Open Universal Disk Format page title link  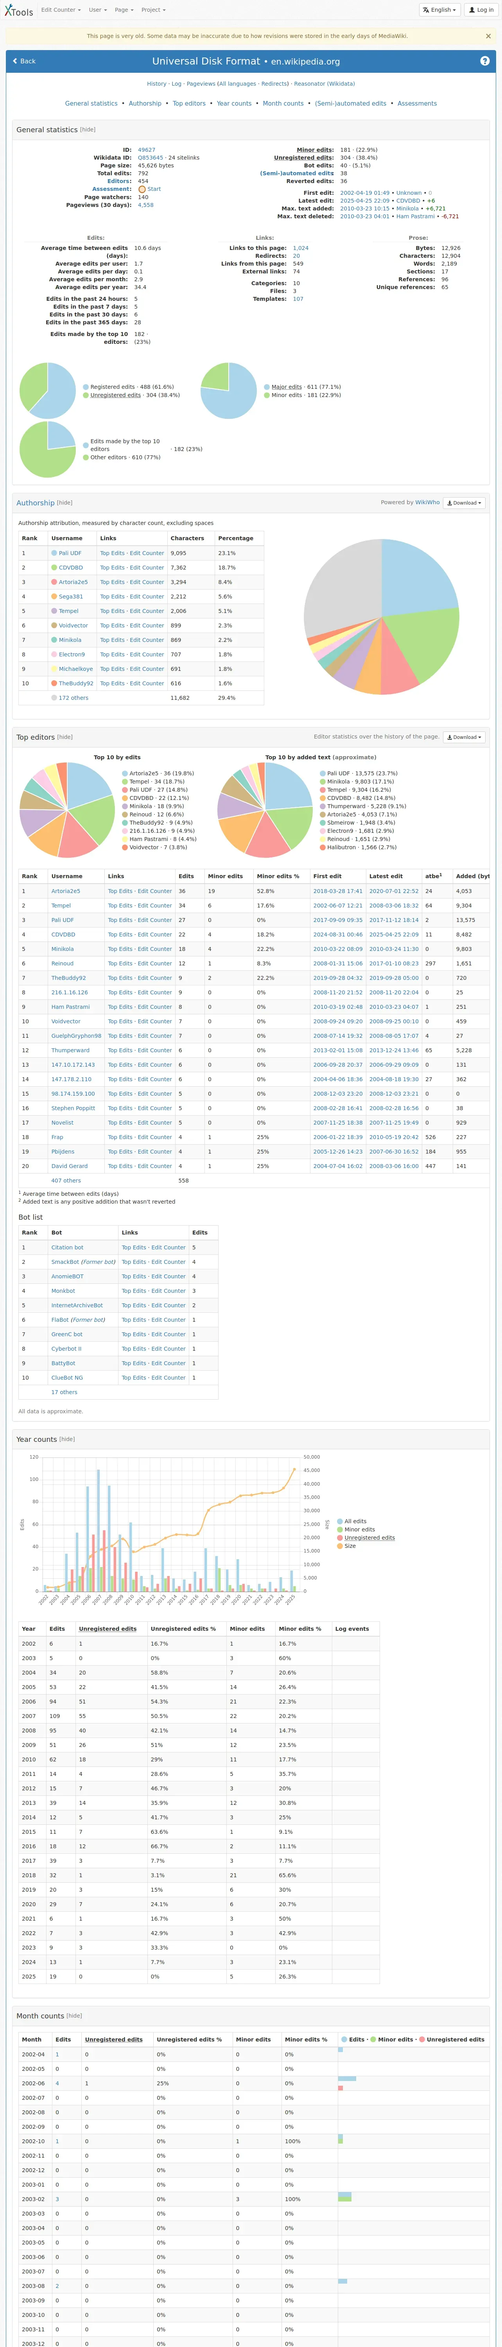(206, 62)
